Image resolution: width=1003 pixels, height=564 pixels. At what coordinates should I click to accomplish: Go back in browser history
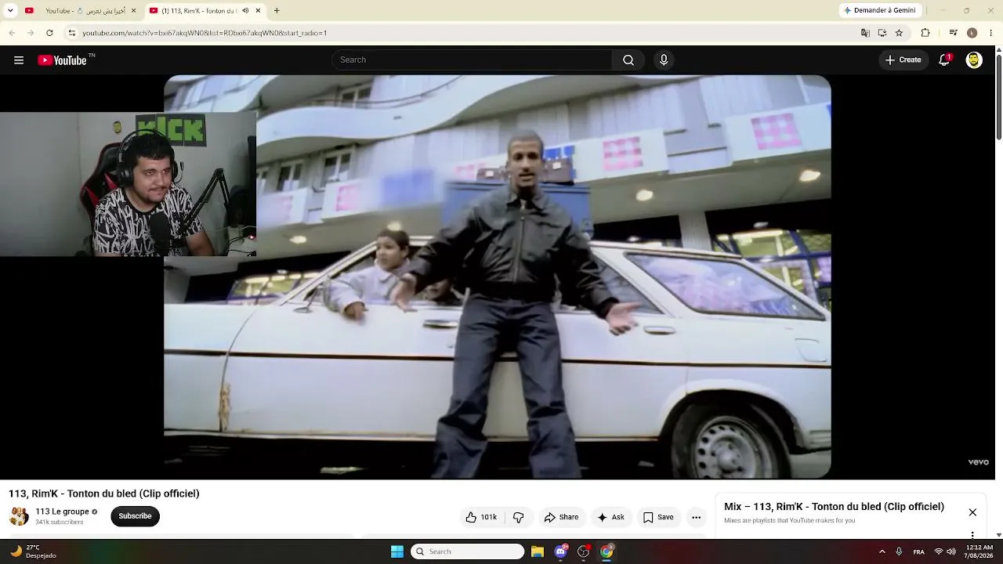(12, 33)
